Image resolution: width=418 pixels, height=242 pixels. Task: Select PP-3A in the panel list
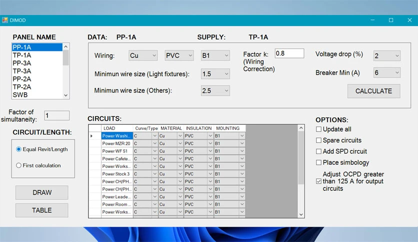(x=37, y=63)
